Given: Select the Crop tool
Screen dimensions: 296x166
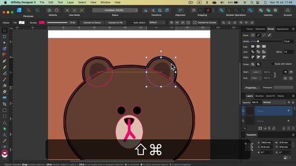Looking at the screenshot, I should pyautogui.click(x=5, y=104).
